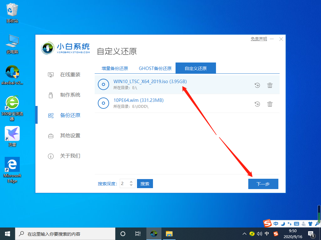
Task: Open 免责声明 link
Action: point(259,39)
